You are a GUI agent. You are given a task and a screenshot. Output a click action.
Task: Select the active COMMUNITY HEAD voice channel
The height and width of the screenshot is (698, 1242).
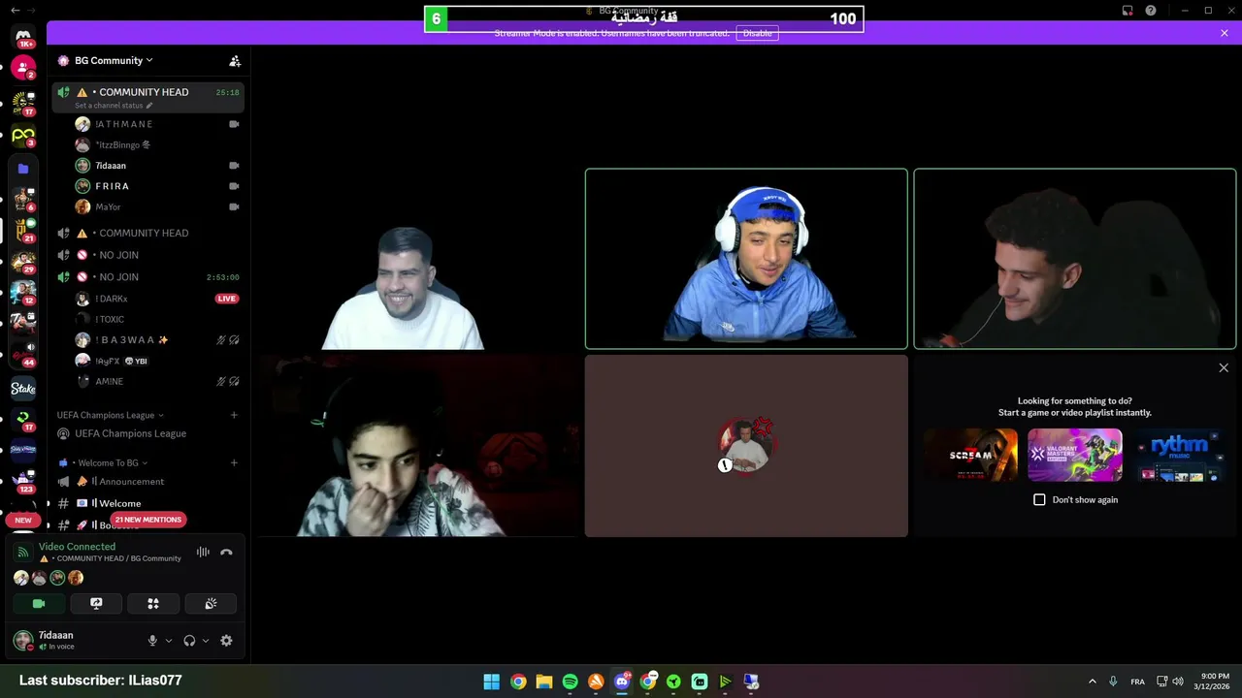click(147, 96)
